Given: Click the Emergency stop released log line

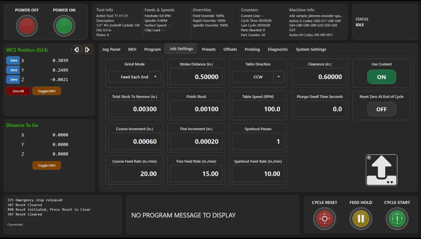Looking at the screenshot, I should click(35, 200).
